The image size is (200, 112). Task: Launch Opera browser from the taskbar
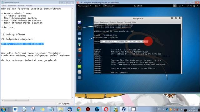(x=106, y=109)
